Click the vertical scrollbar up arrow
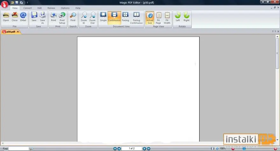280x151 pixels. click(x=277, y=36)
